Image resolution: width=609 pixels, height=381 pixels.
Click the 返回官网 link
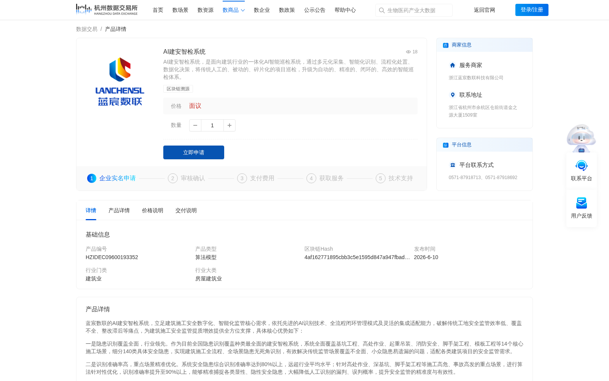point(485,10)
